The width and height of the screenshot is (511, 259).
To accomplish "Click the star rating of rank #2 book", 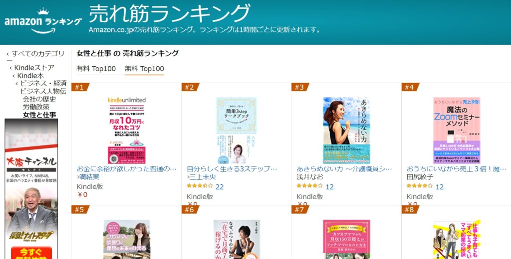I will tap(200, 186).
